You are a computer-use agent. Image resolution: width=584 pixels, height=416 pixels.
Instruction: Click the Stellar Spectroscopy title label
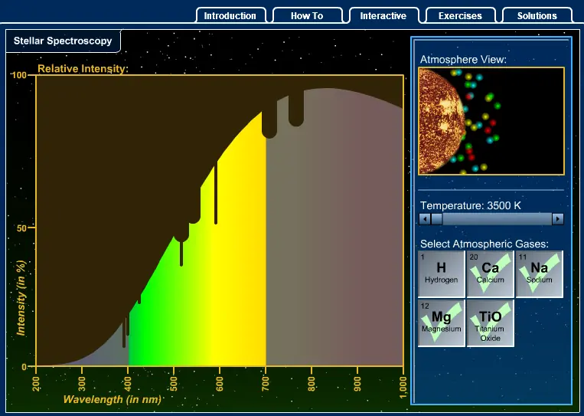click(63, 41)
